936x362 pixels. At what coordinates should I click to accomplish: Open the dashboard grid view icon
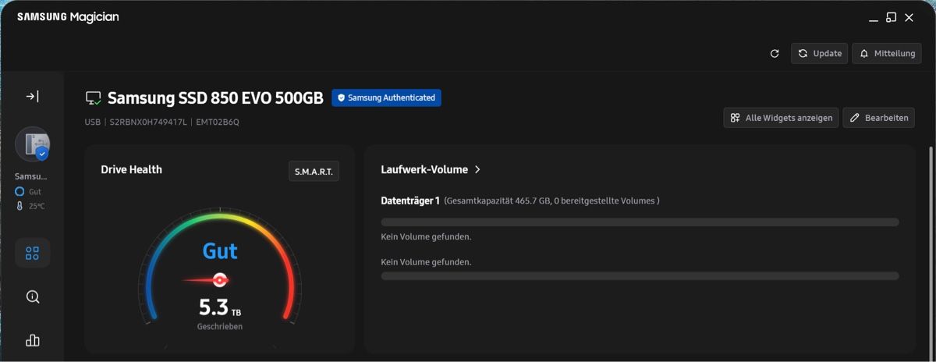(32, 253)
